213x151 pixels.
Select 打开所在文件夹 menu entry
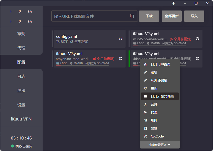click(160, 96)
